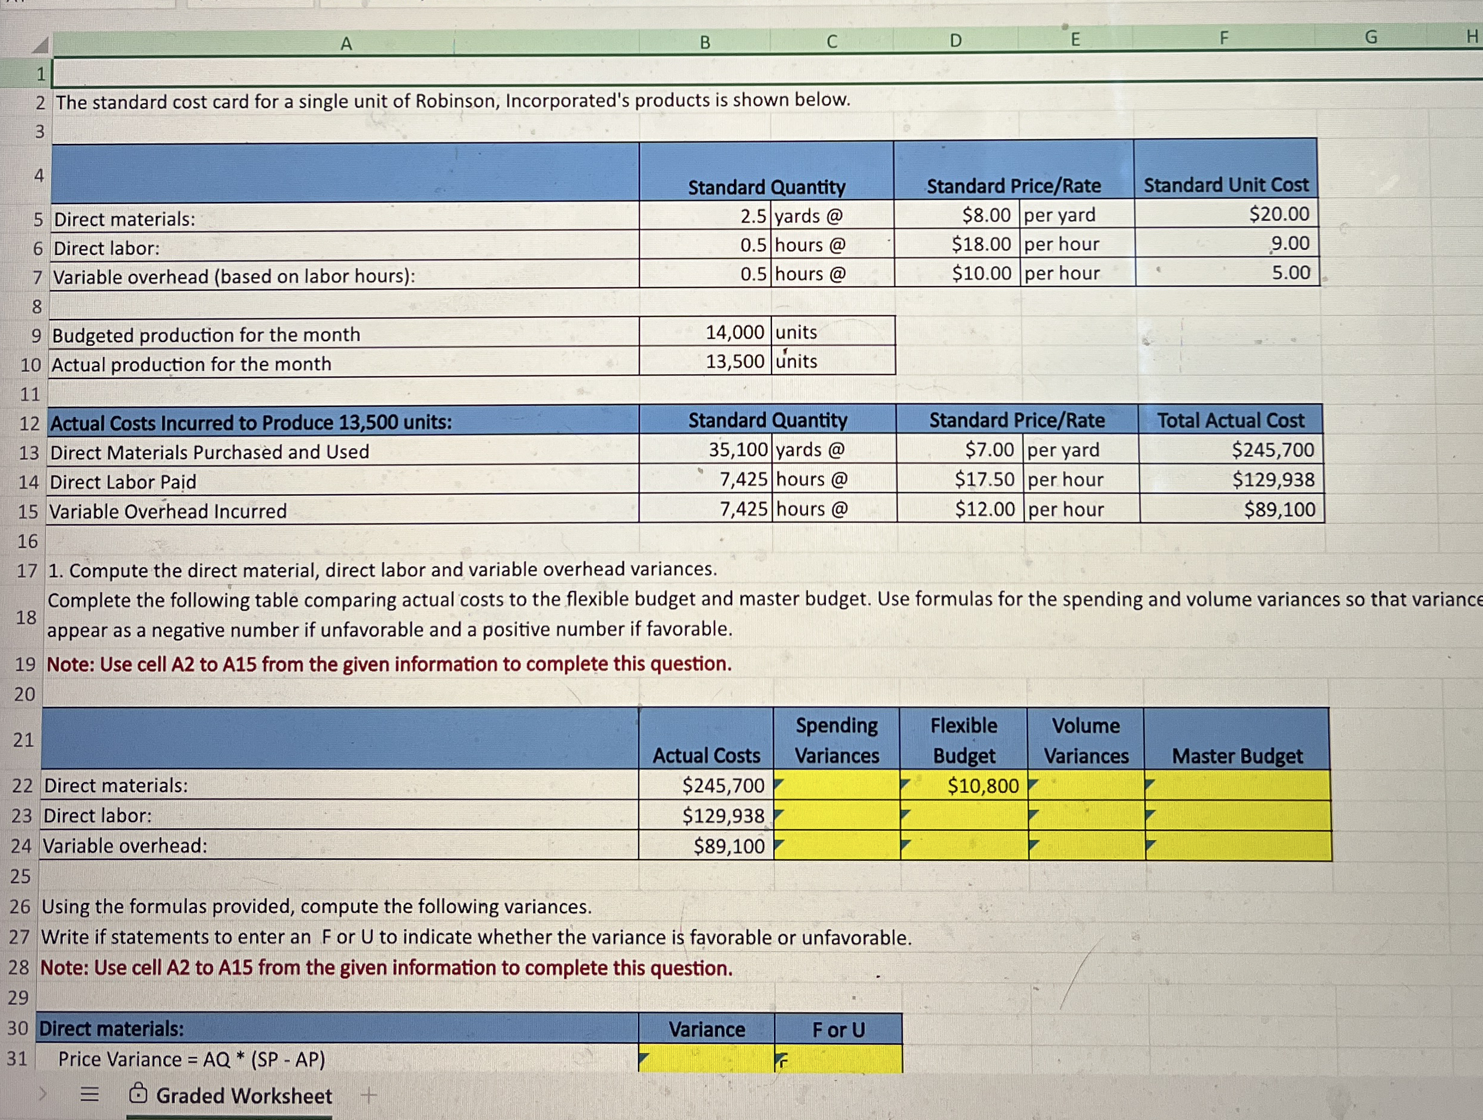Select the direct labor master budget cell
Viewport: 1483px width, 1120px height.
[x=1238, y=815]
